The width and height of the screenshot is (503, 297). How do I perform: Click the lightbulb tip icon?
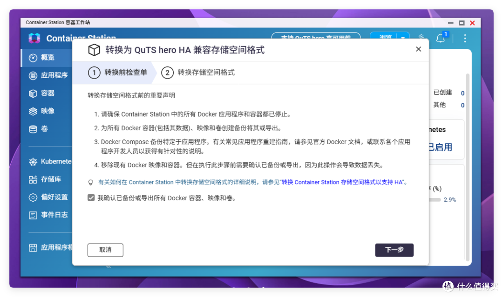[91, 182]
